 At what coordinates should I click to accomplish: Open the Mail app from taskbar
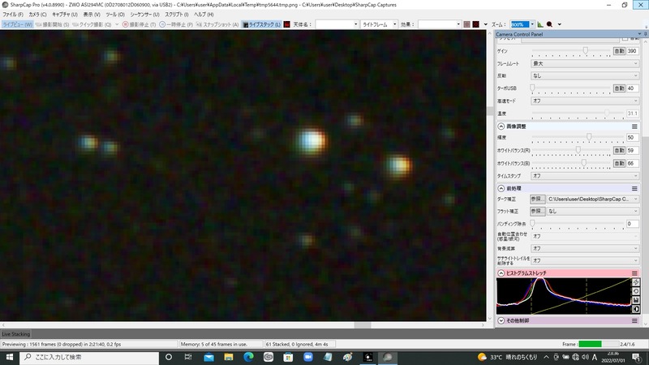pyautogui.click(x=209, y=357)
